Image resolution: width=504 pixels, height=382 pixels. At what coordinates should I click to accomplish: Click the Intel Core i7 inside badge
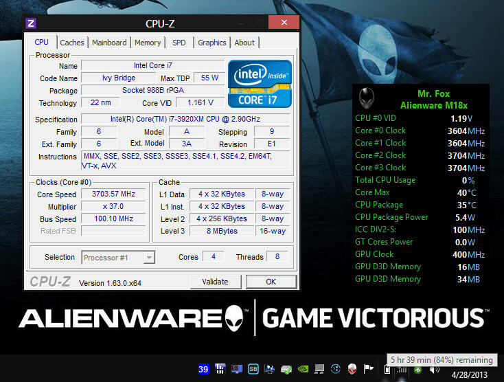[260, 84]
